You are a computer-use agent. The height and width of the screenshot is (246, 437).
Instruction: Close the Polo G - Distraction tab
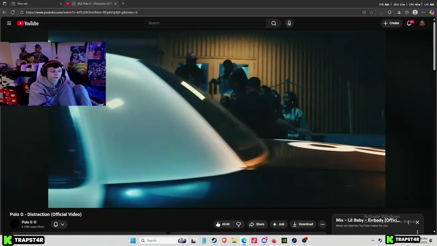(x=115, y=4)
